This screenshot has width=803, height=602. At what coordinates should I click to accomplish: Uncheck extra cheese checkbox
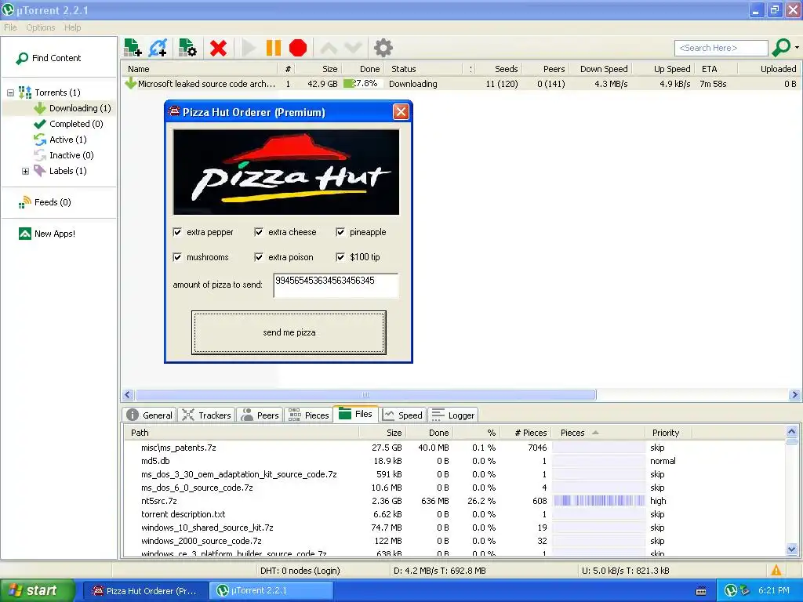tap(259, 232)
